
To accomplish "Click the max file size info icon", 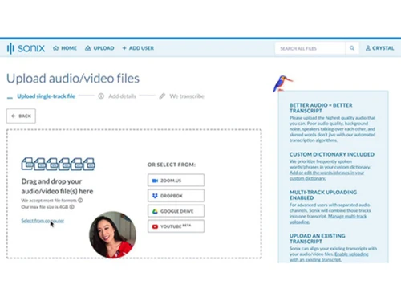I will click(x=71, y=207).
